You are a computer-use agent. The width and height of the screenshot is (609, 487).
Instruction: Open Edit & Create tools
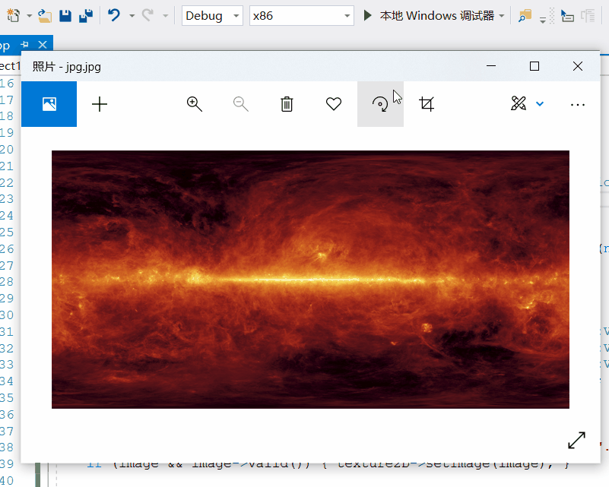coord(519,103)
